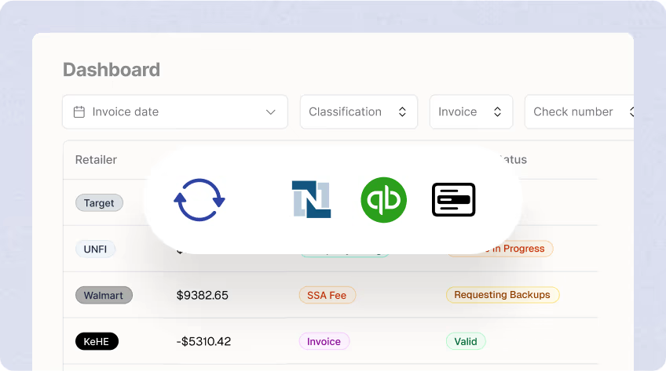Click the Invoice filter sort arrows
666x371 pixels.
(497, 112)
